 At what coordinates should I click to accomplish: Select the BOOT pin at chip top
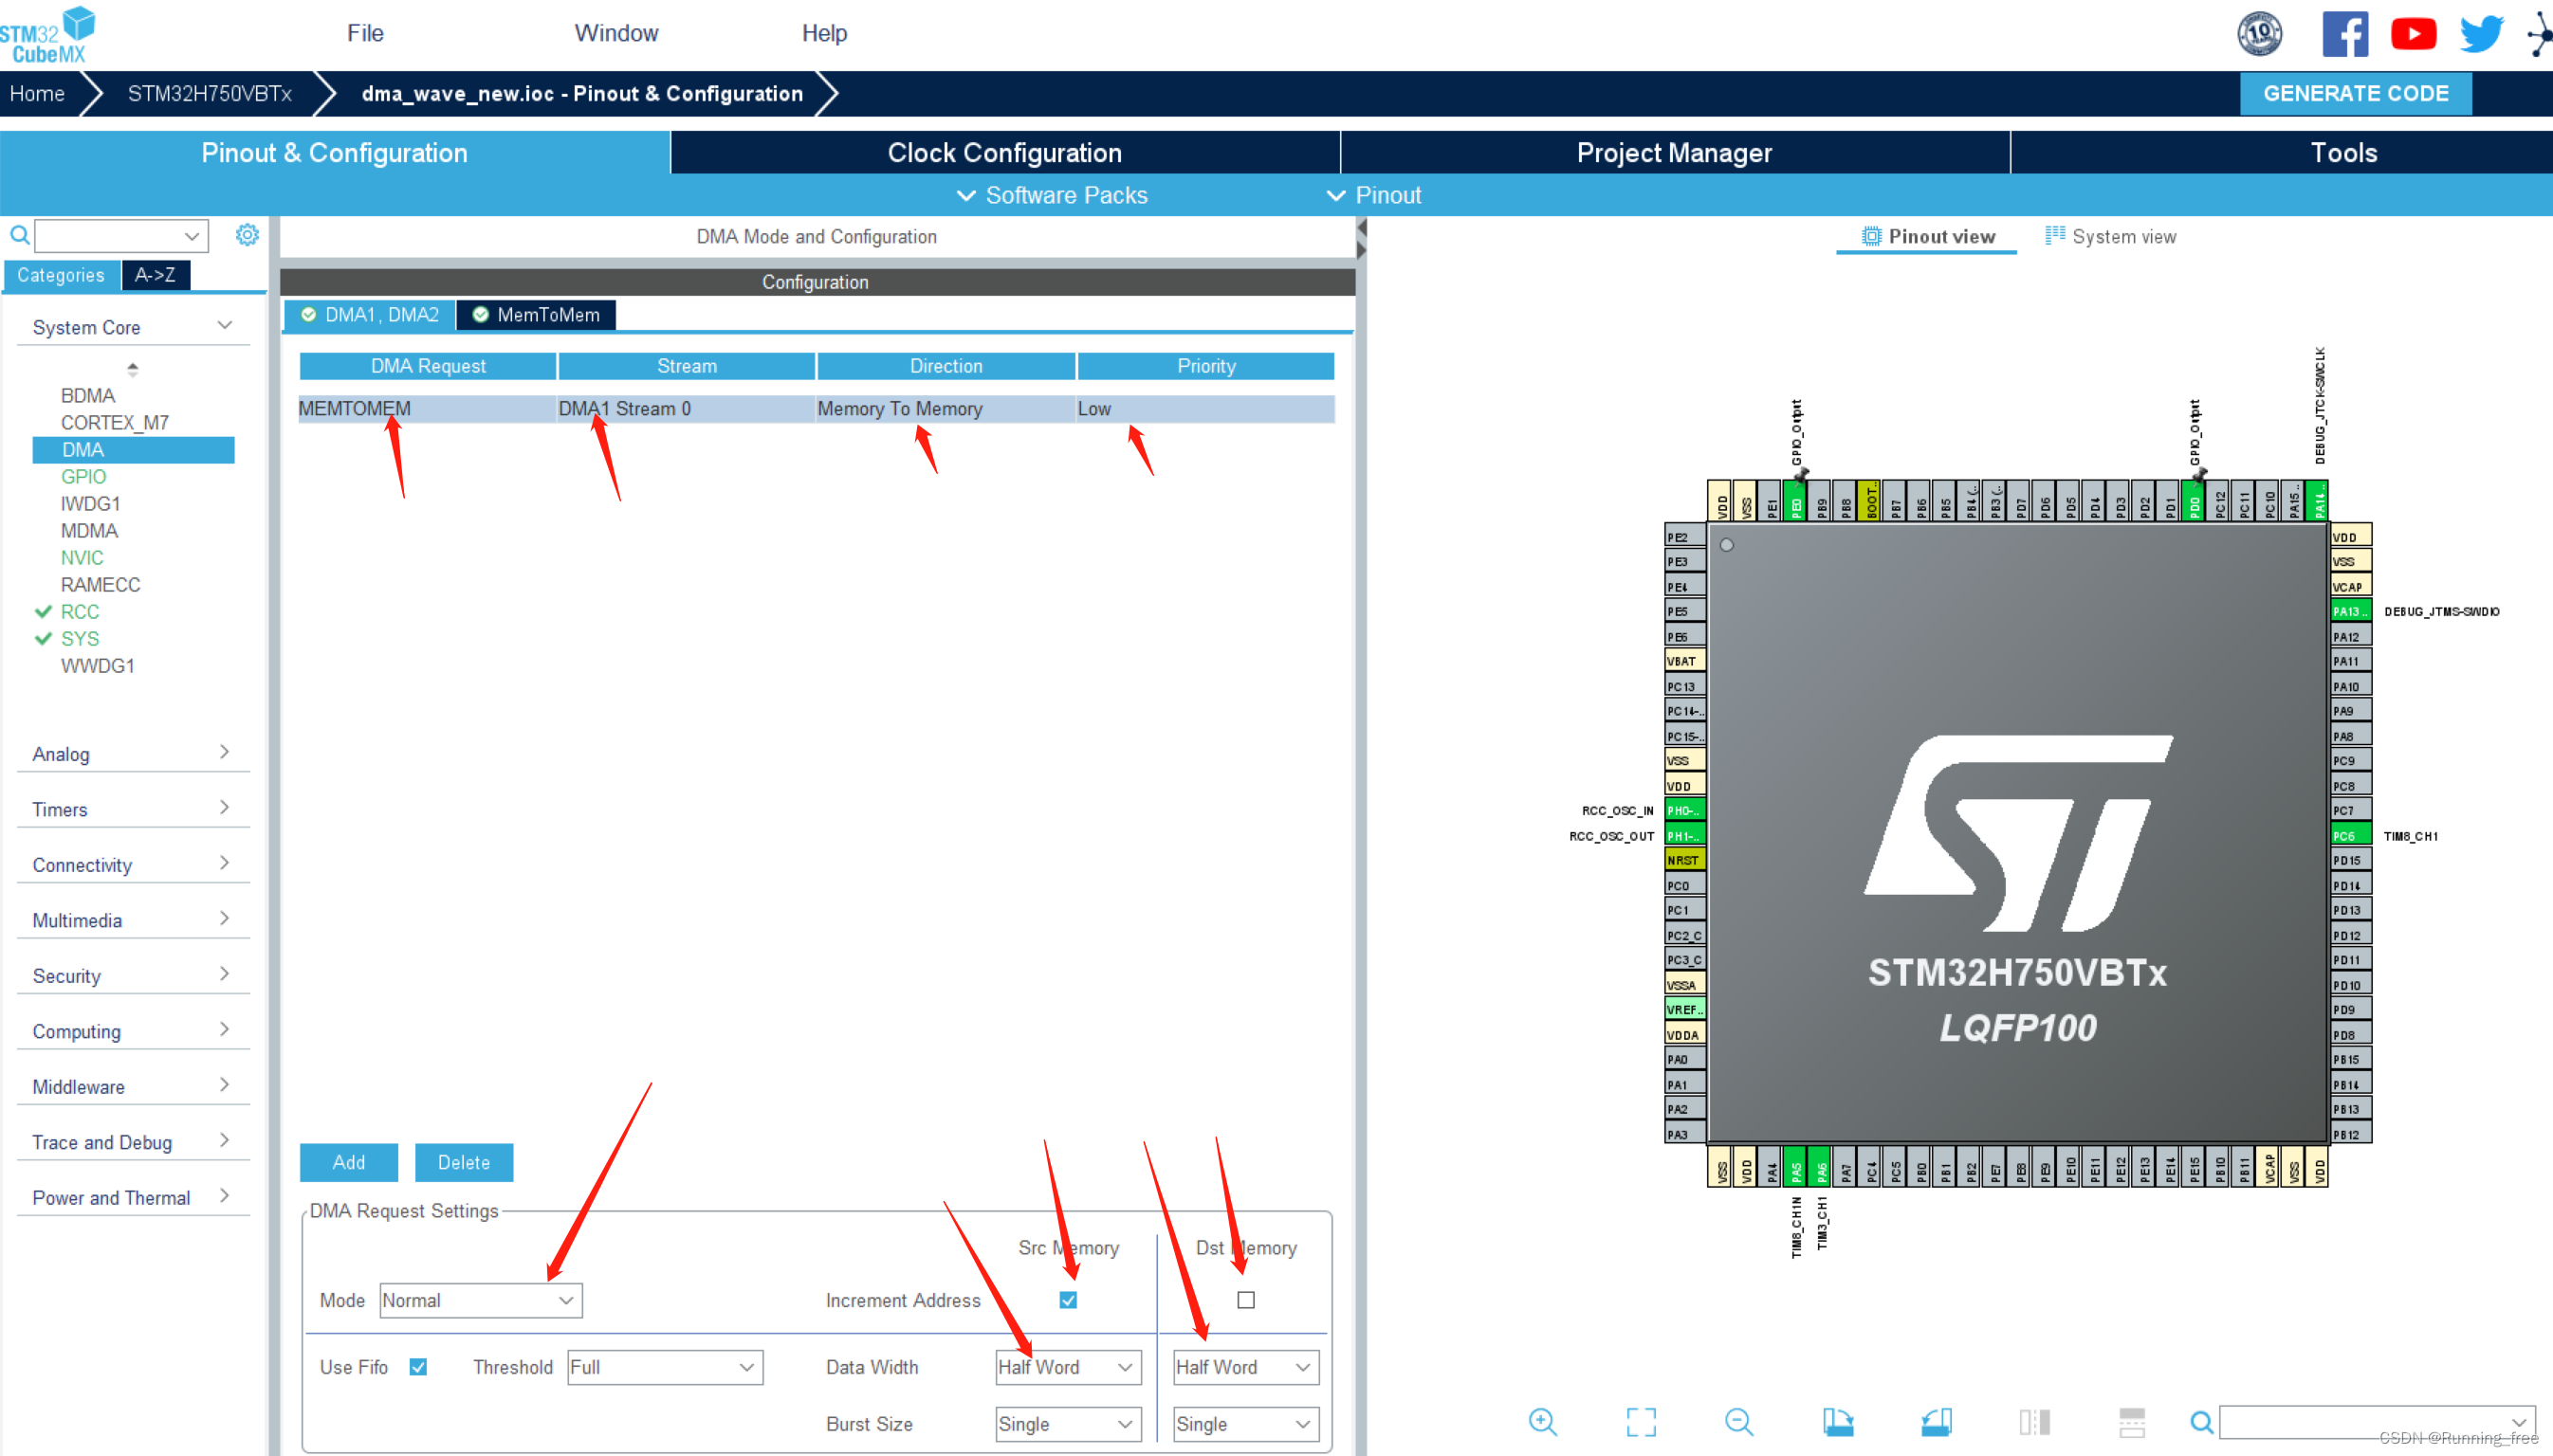[x=1870, y=500]
